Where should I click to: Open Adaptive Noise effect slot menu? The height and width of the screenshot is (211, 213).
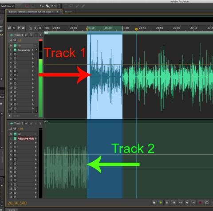click(x=36, y=138)
